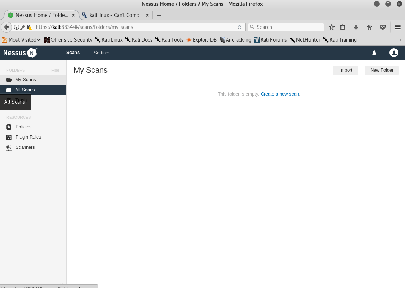Screen dimensions: 405x288
Task: Click inside the Firefox search field
Action: pyautogui.click(x=286, y=27)
